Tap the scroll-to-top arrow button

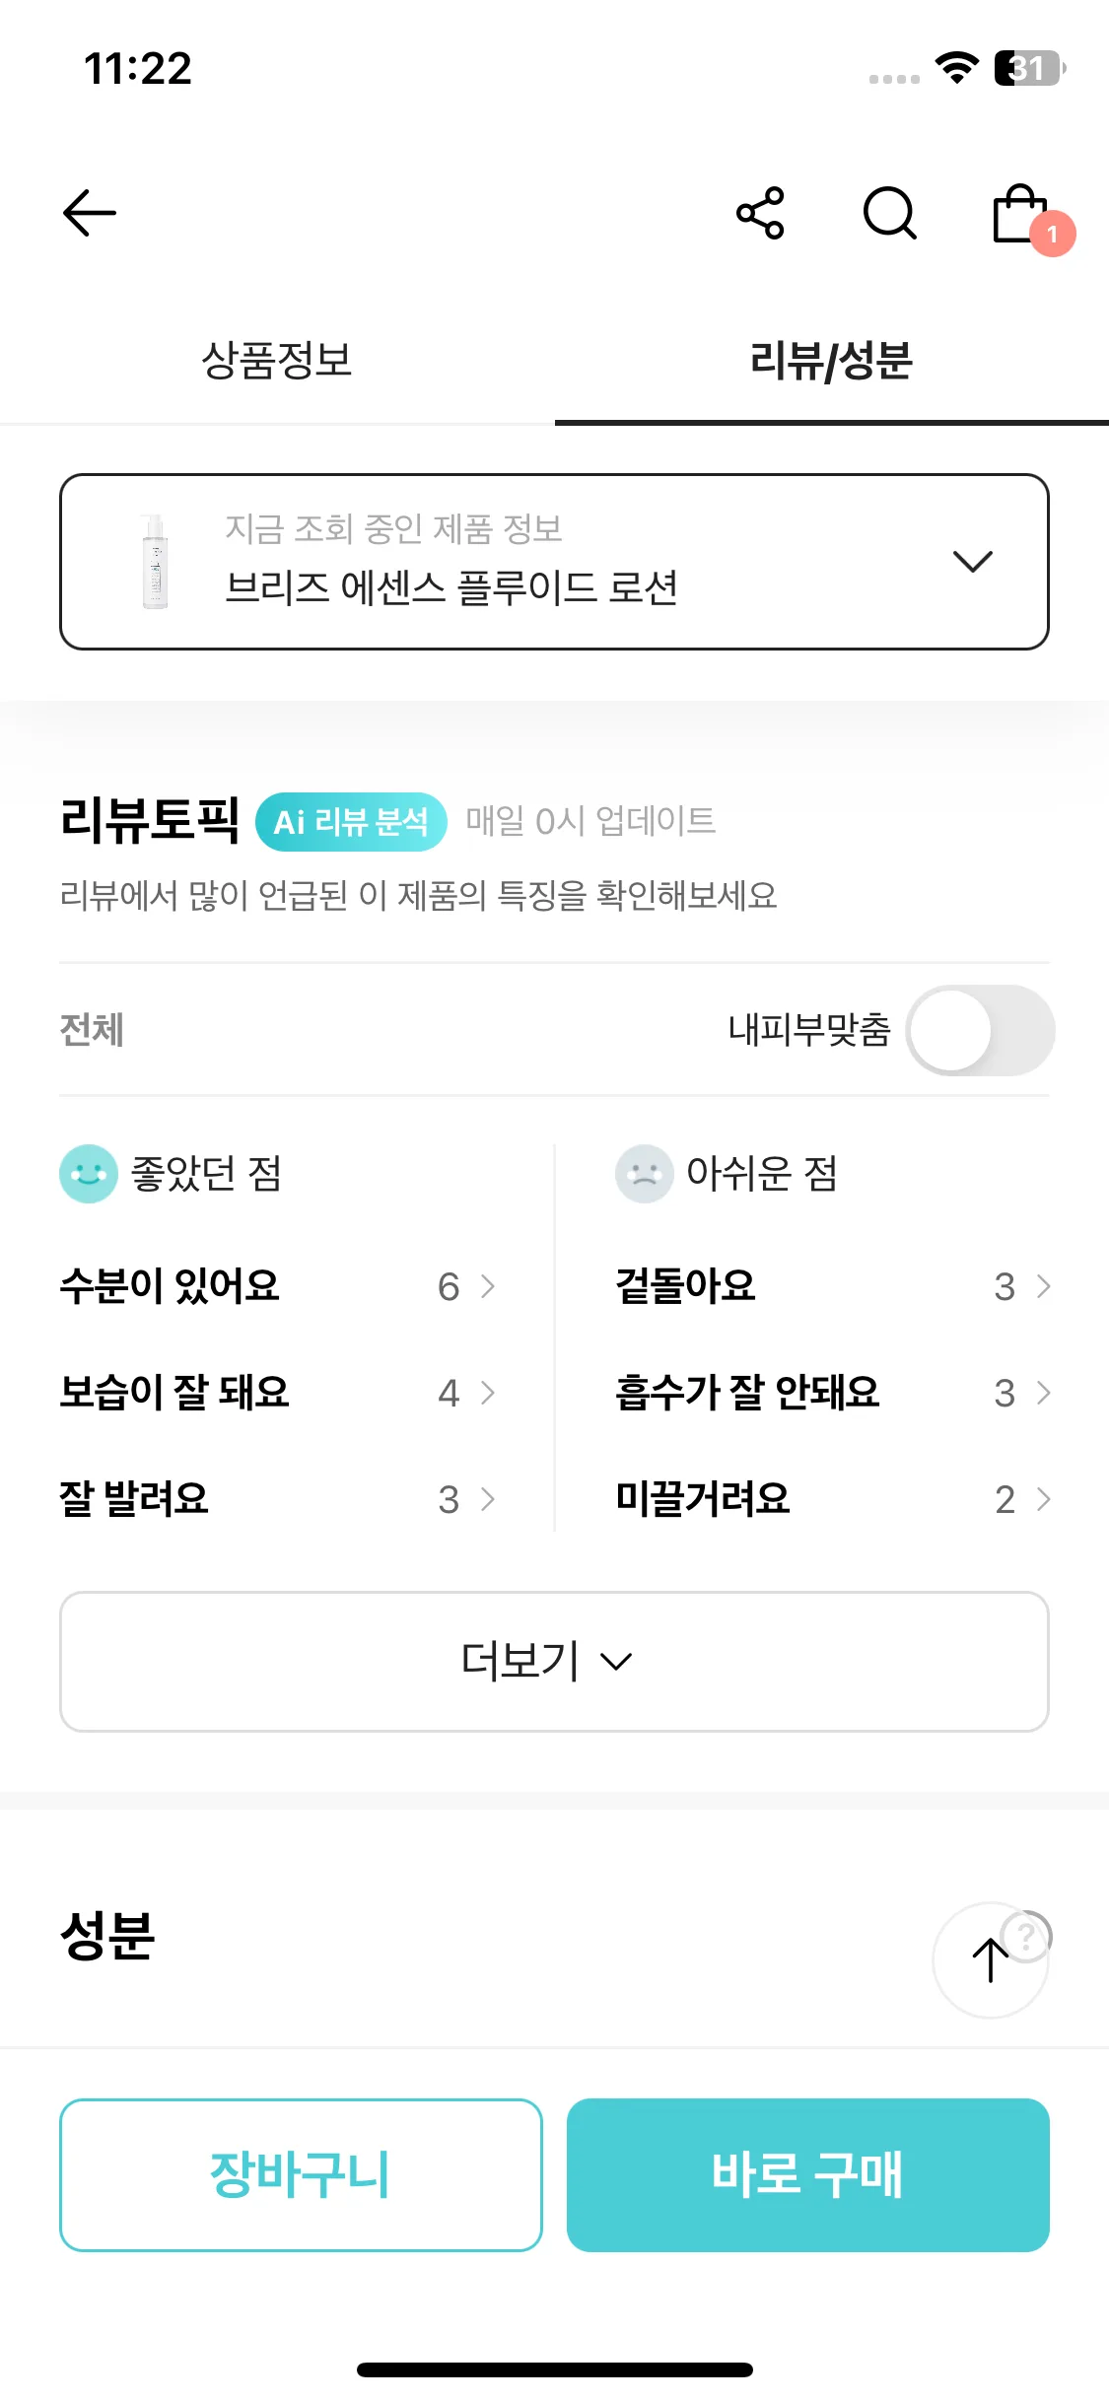tap(990, 1960)
